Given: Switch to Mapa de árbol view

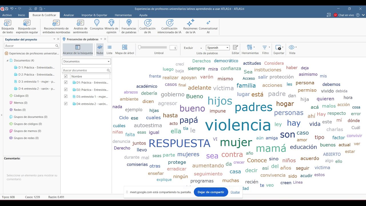Looking at the screenshot, I should tap(125, 49).
